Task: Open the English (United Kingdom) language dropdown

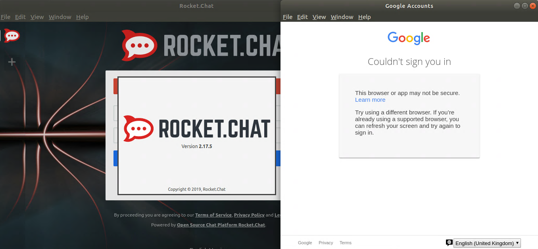Action: point(487,243)
